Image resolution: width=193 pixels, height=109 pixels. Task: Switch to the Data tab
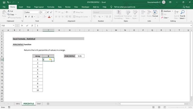60,7
